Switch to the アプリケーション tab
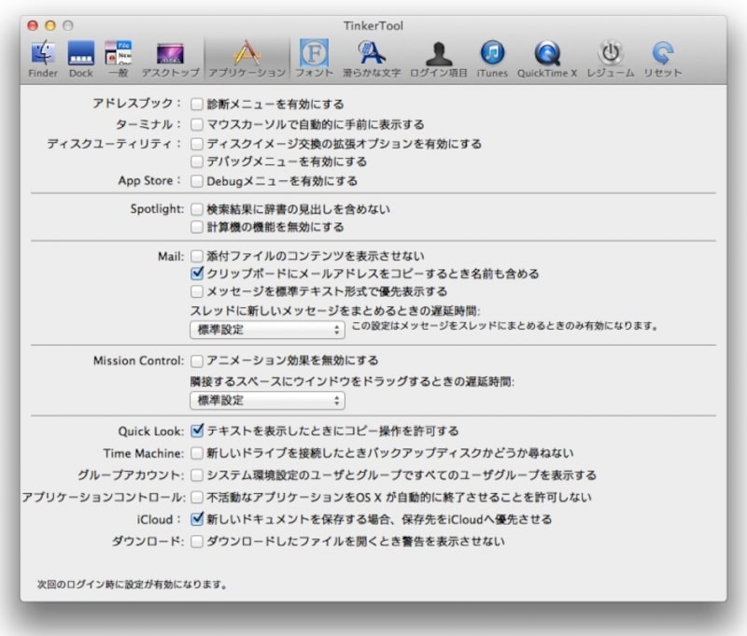The width and height of the screenshot is (747, 636). [x=247, y=58]
